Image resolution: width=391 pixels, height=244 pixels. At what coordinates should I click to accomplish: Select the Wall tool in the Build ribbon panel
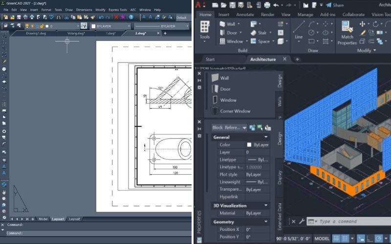[x=227, y=24]
